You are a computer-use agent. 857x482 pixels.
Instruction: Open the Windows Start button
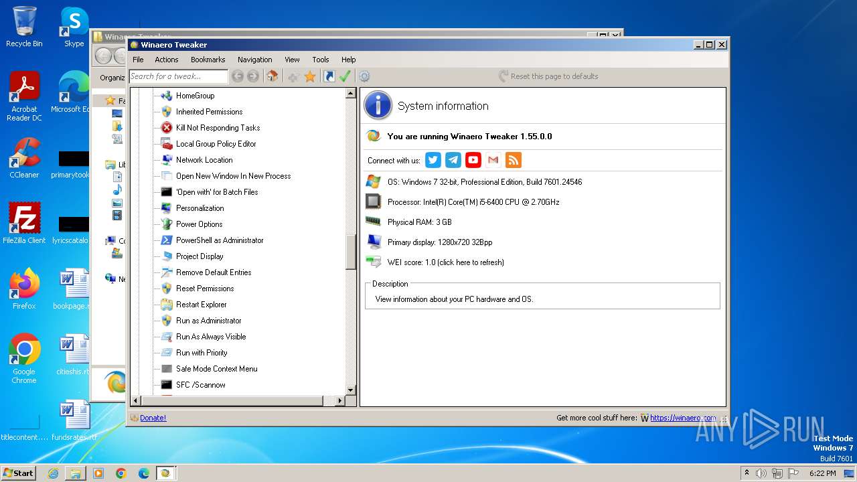19,473
